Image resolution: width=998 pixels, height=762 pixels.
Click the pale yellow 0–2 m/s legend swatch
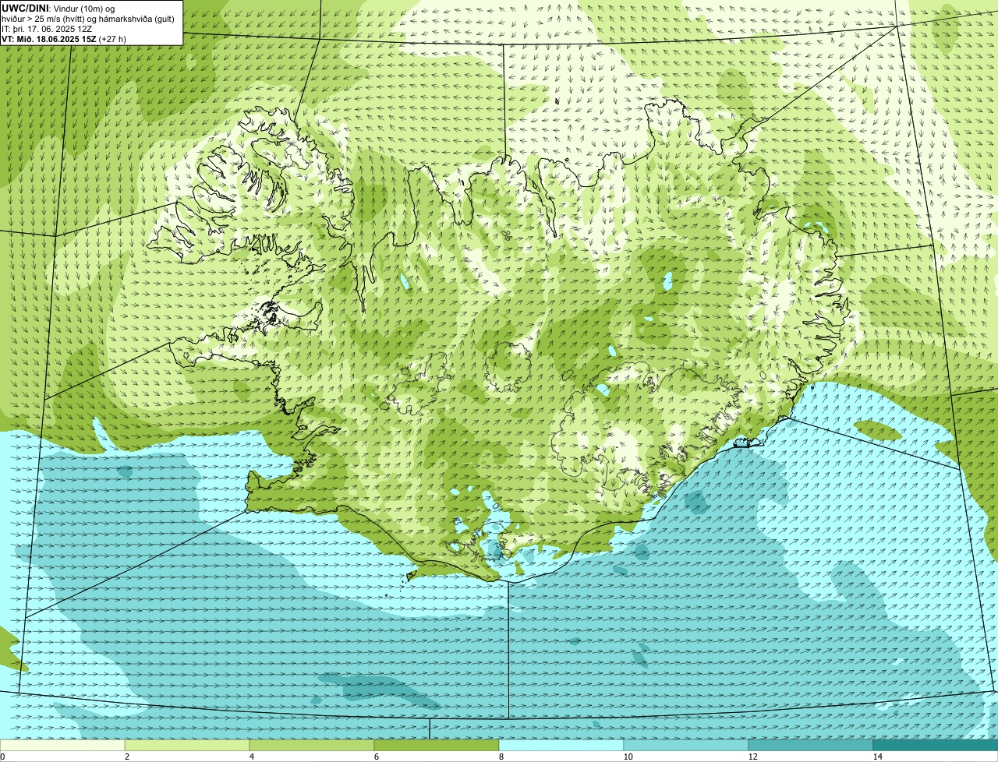[62, 746]
